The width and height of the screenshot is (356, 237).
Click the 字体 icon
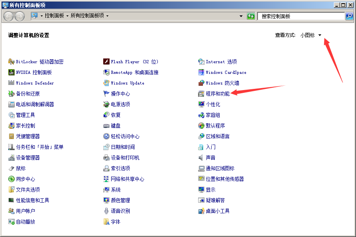point(106,221)
